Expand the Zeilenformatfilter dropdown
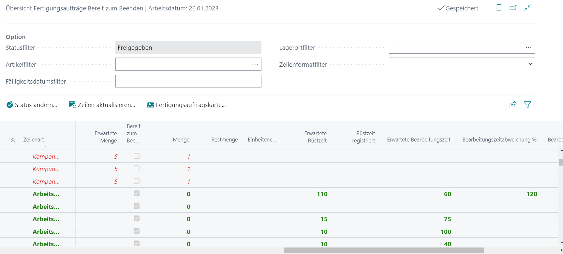 [x=530, y=64]
